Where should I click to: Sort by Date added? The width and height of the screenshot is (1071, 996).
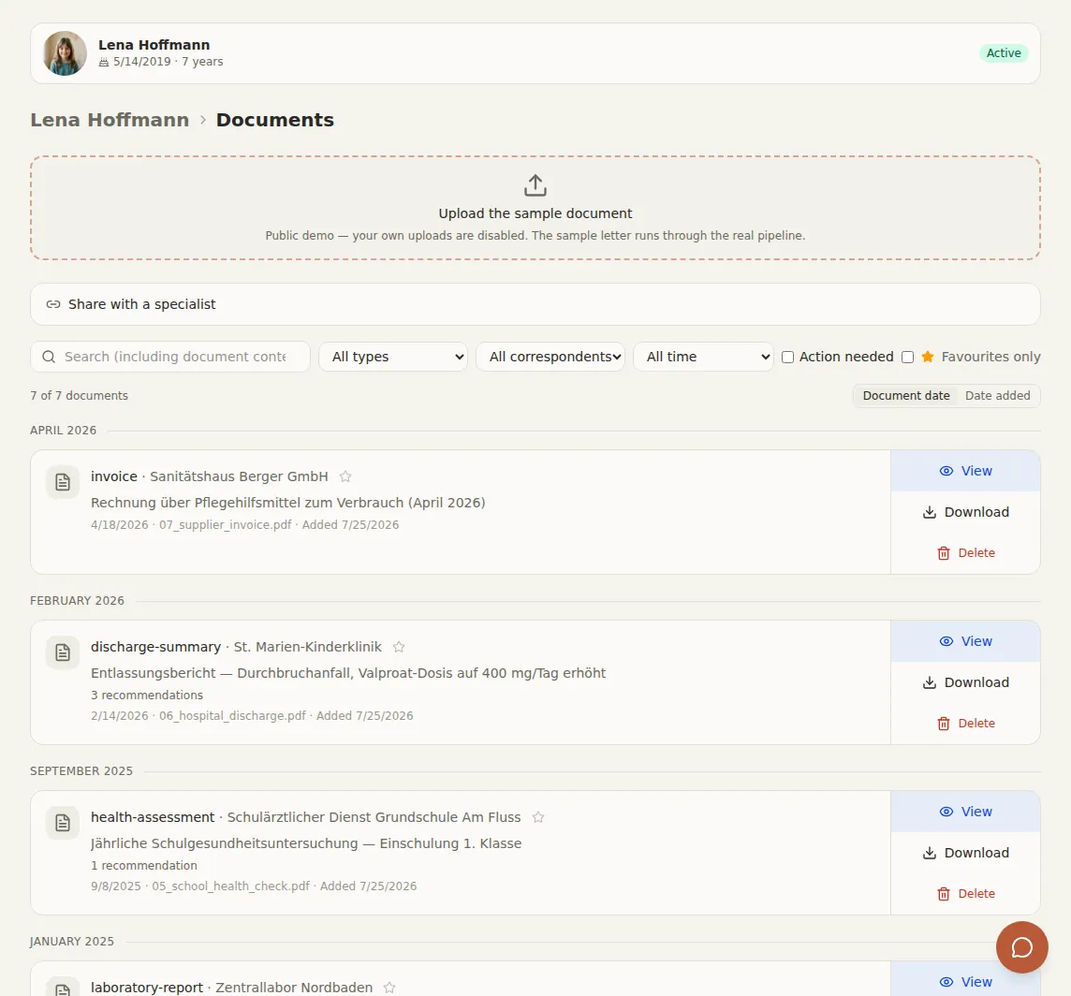pos(997,396)
